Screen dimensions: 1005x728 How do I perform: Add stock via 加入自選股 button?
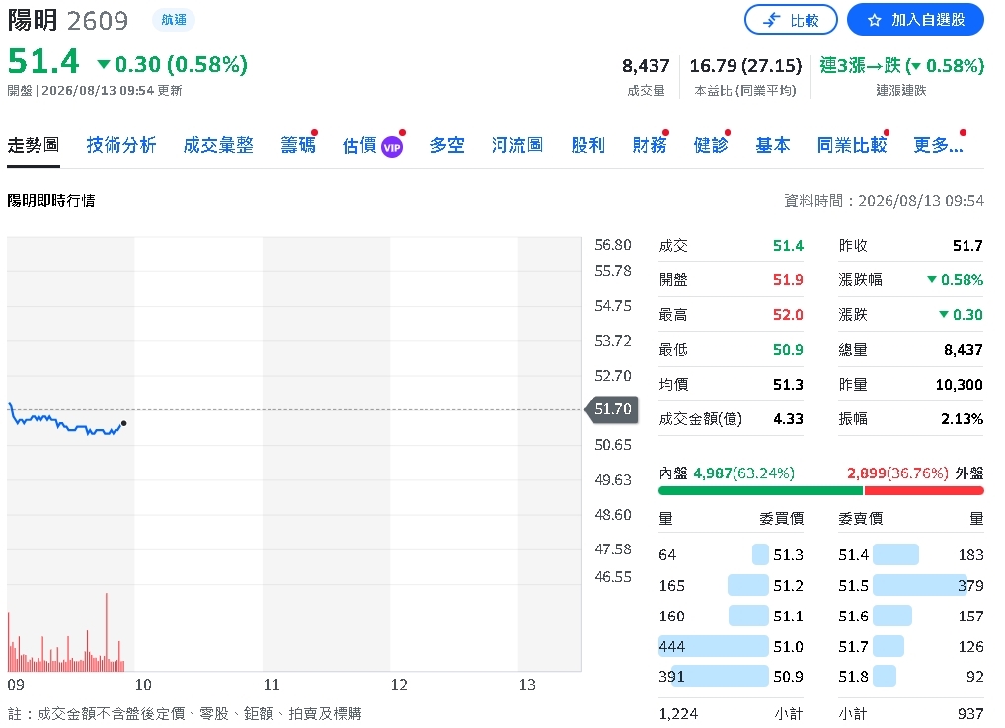[915, 20]
